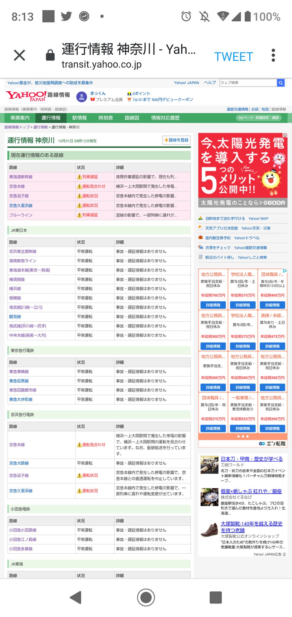Open the 道路交通情報 top-right link

(238, 109)
